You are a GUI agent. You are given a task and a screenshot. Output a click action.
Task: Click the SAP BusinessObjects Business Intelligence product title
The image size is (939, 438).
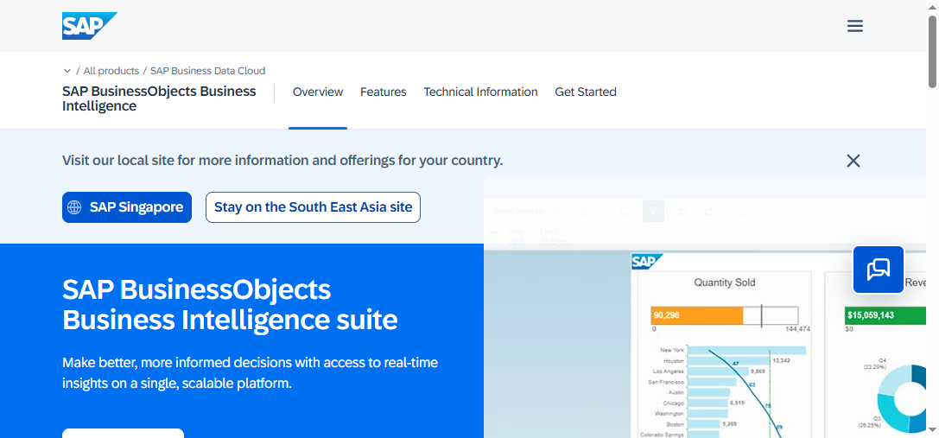tap(159, 98)
